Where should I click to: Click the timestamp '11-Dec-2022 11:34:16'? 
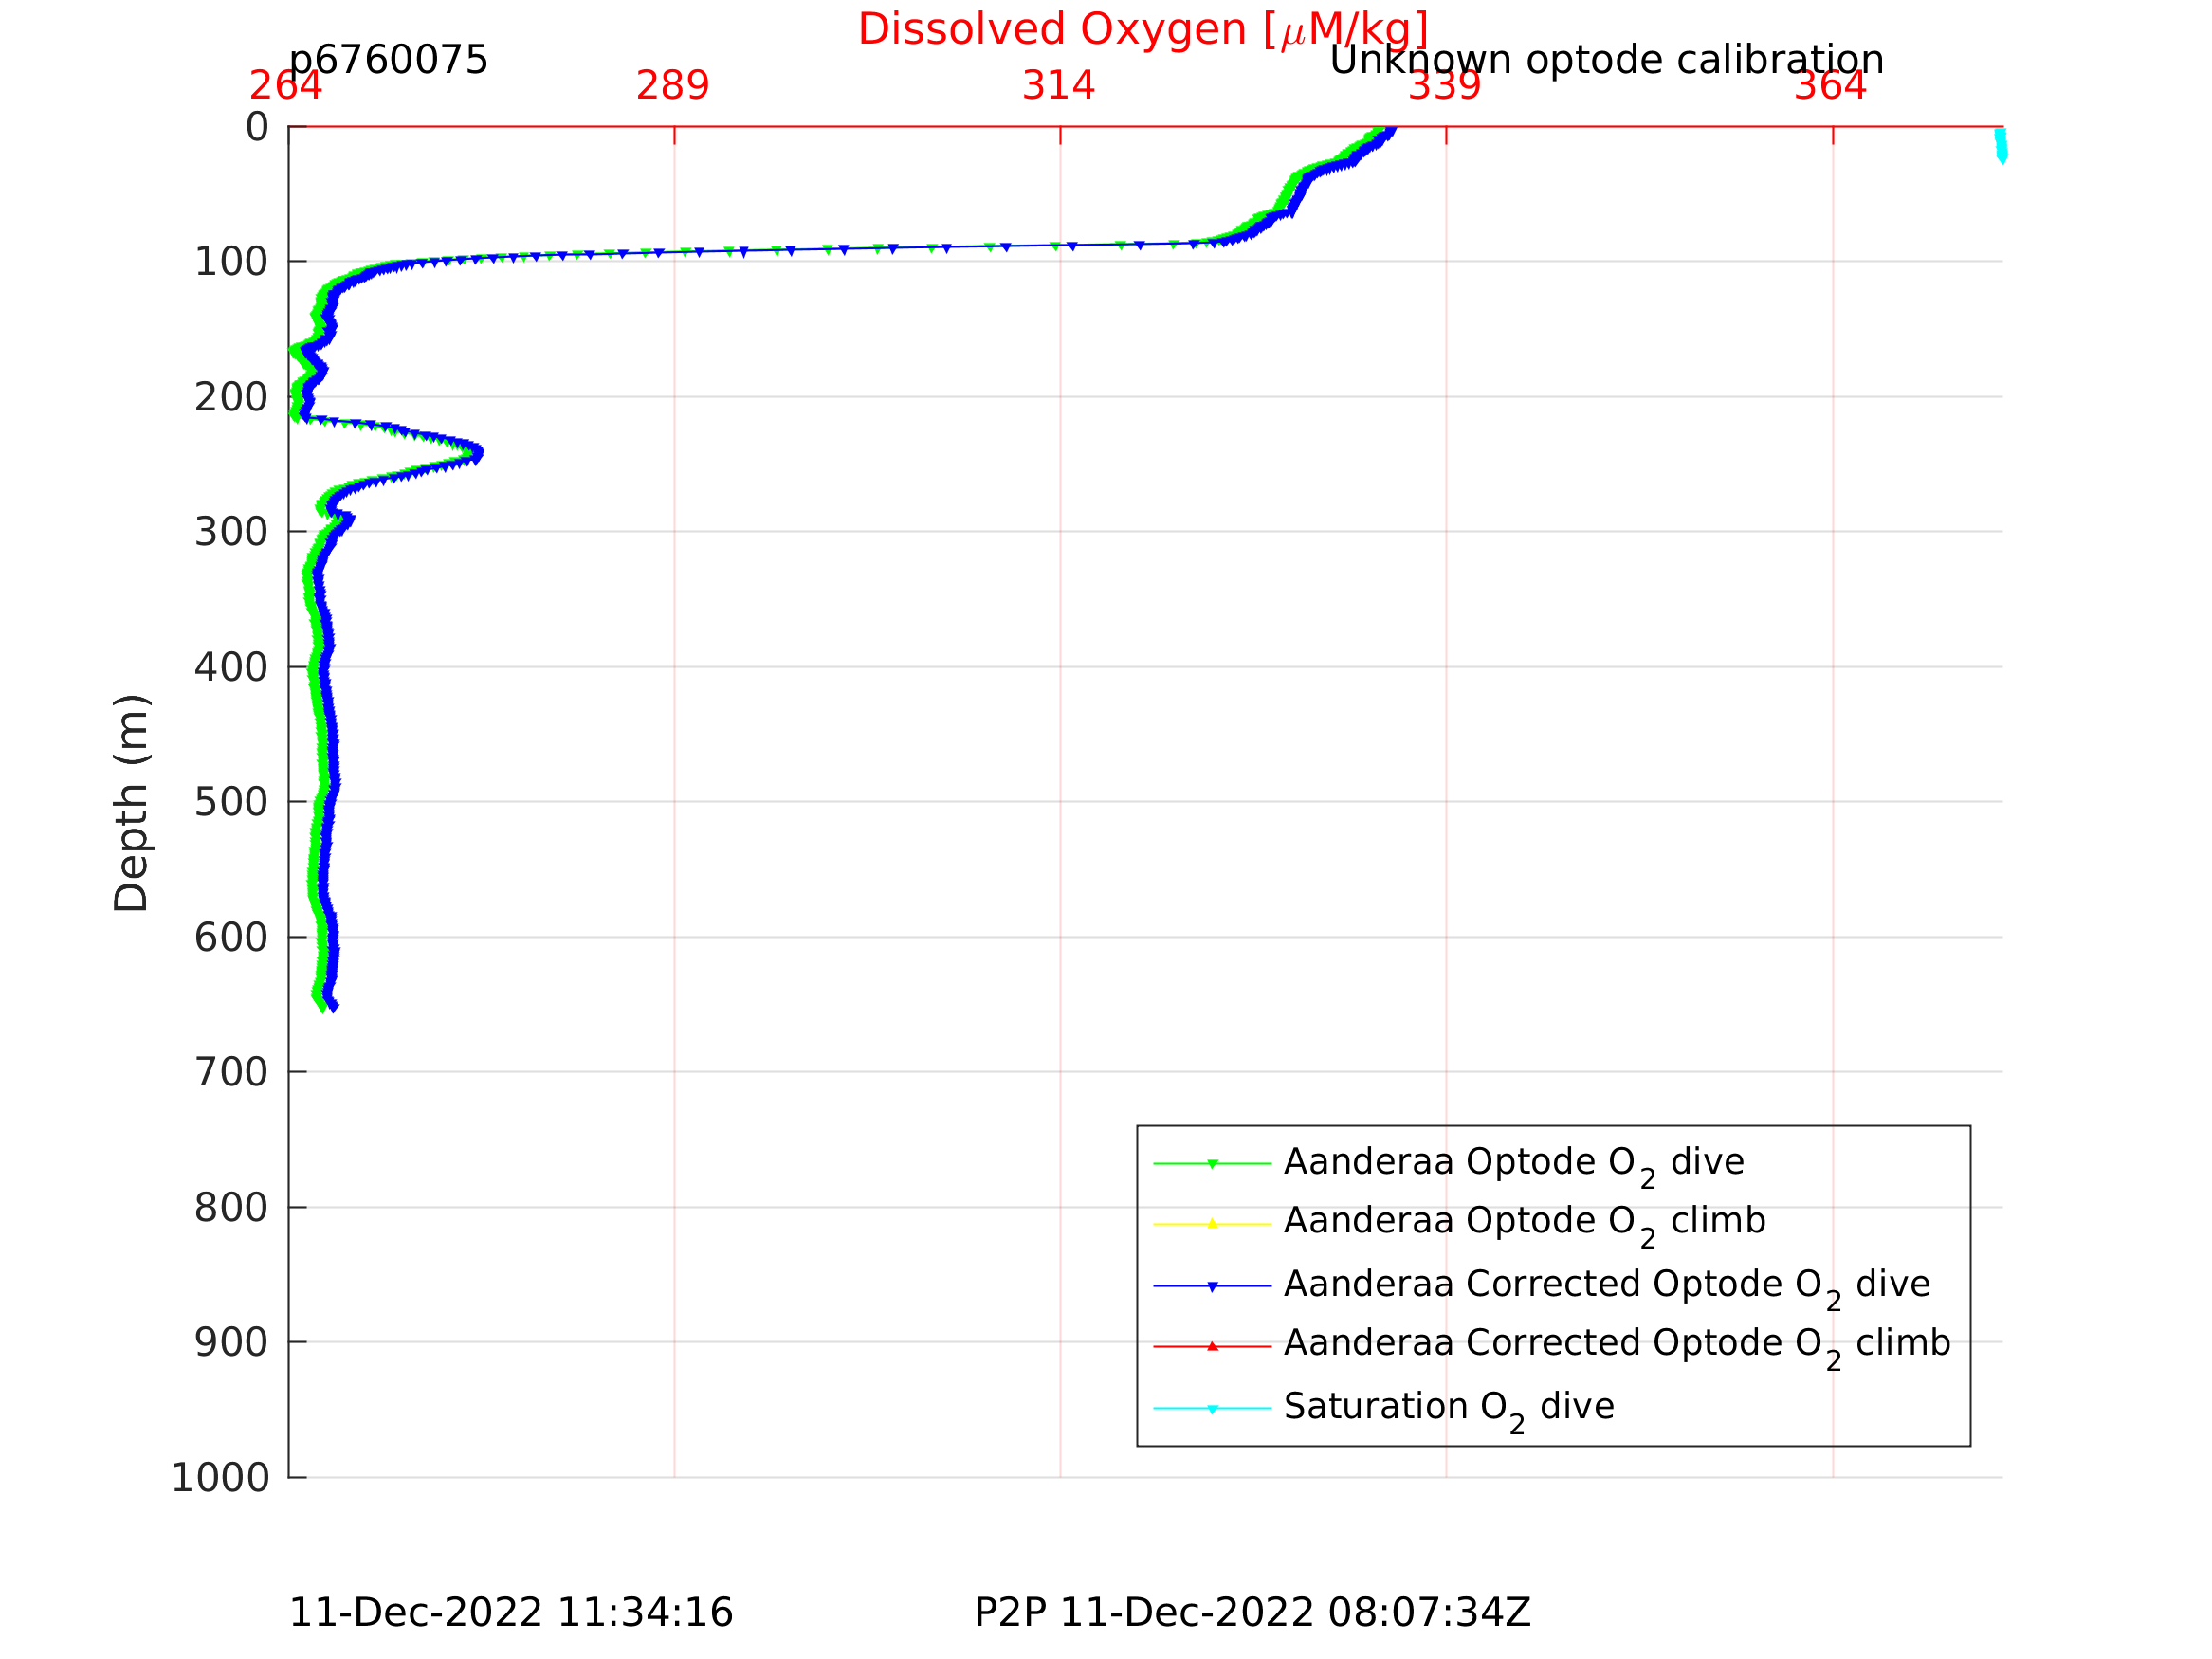point(510,1613)
